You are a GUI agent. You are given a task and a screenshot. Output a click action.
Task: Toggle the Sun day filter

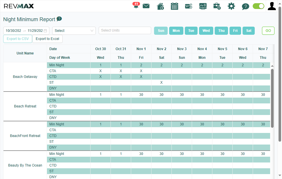[161, 31]
